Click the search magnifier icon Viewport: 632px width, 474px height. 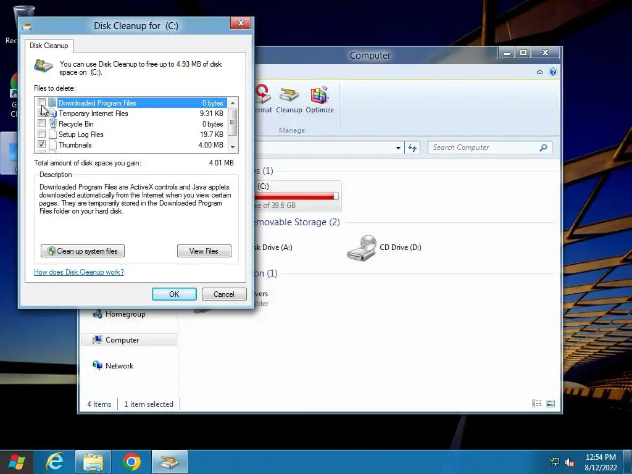543,148
